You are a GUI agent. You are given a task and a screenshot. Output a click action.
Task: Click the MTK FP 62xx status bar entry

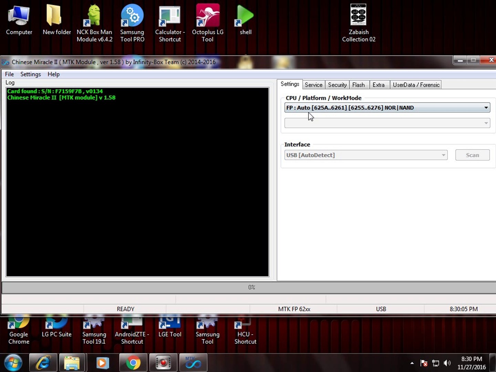(294, 309)
